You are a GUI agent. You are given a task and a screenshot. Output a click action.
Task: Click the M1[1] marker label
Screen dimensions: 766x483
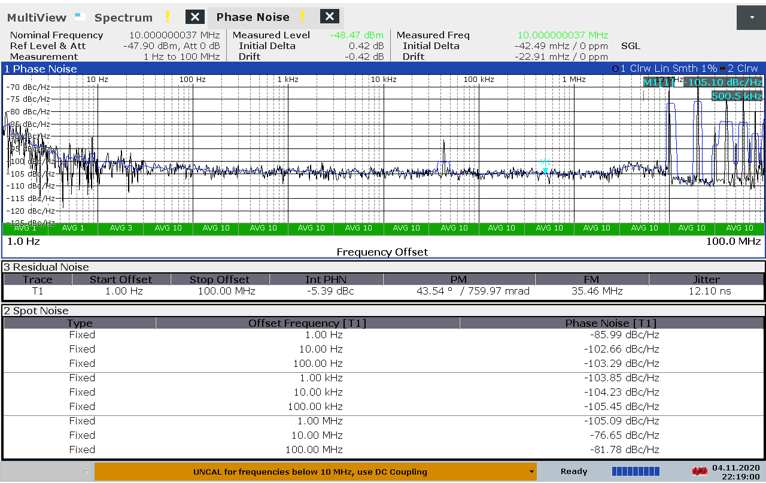(x=658, y=83)
